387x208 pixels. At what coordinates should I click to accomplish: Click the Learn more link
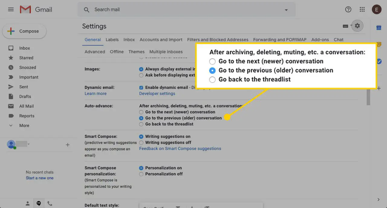tap(96, 93)
